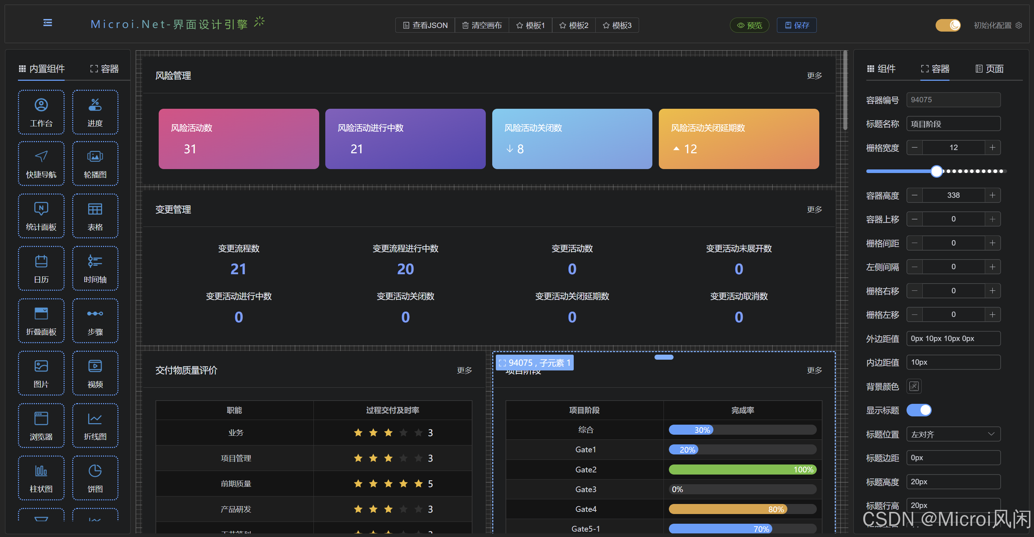Screen dimensions: 1034x537
Task: Decrease 栅格宽度 with minus button
Action: pyautogui.click(x=914, y=148)
